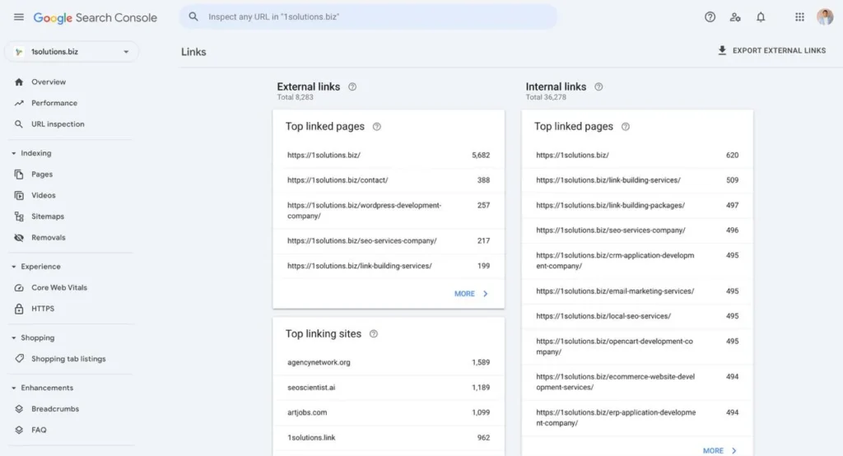Click MORE under external Top linked pages
Image resolution: width=843 pixels, height=456 pixels.
(471, 294)
